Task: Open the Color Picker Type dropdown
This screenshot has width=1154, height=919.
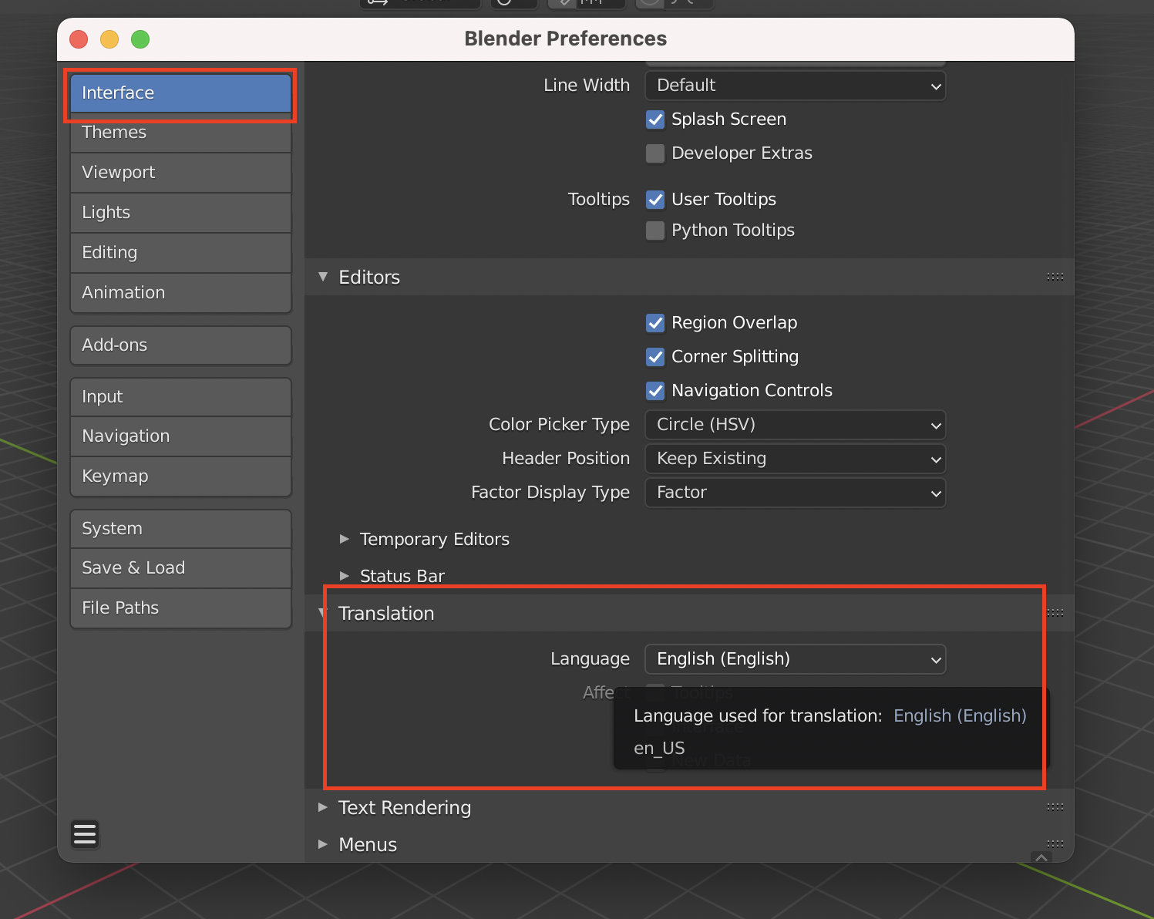Action: 795,425
